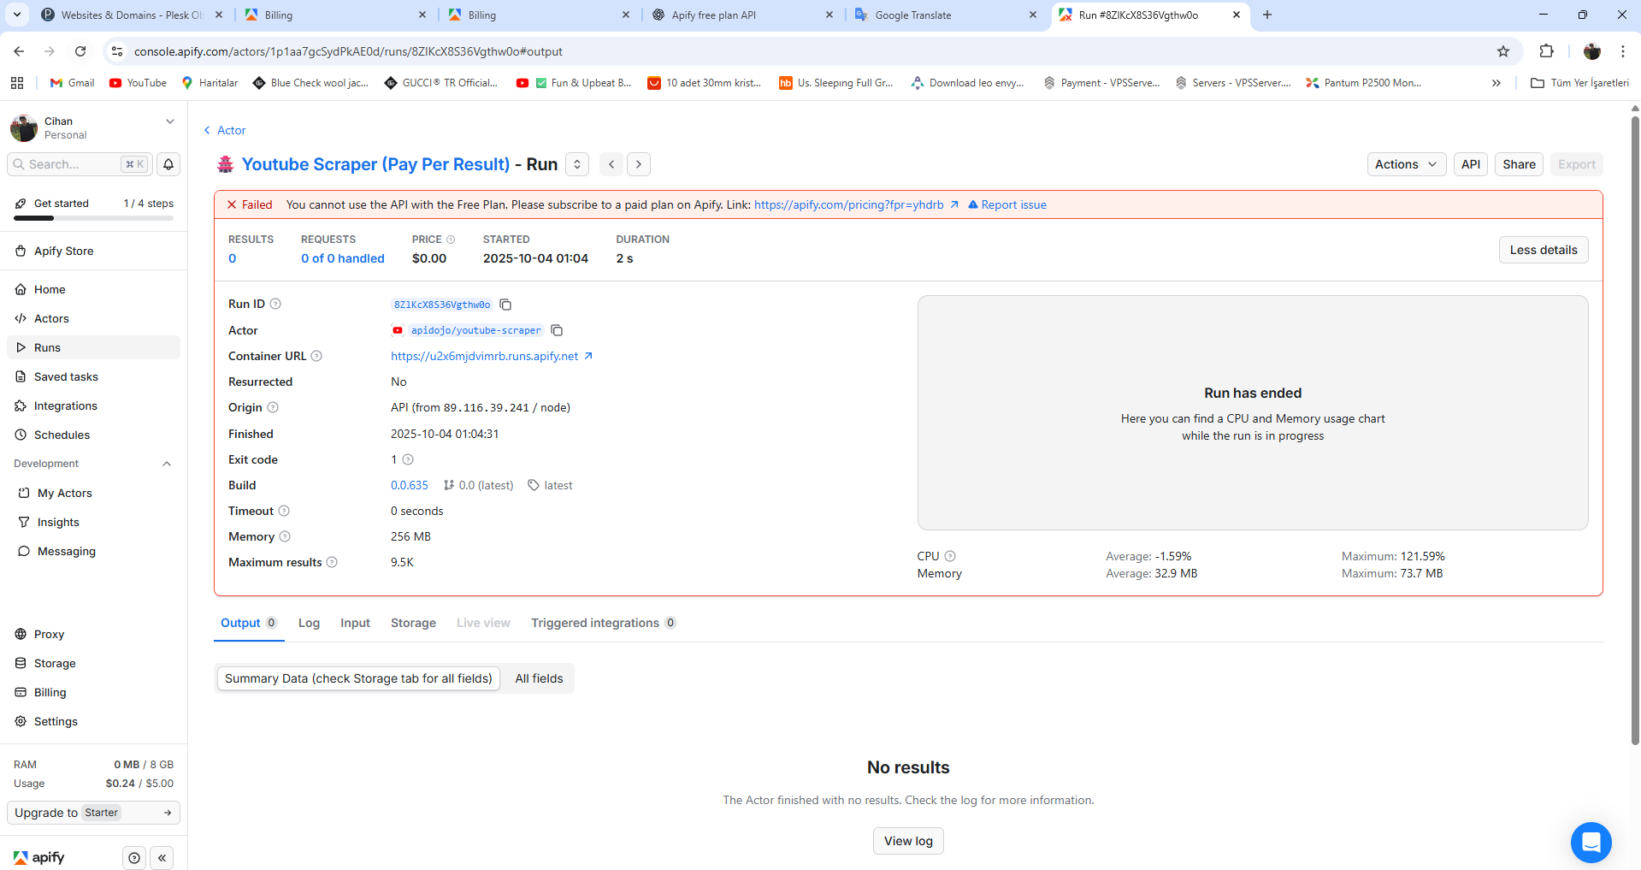Screen dimensions: 1641x870
Task: Open the container URL link
Action: pyautogui.click(x=492, y=356)
